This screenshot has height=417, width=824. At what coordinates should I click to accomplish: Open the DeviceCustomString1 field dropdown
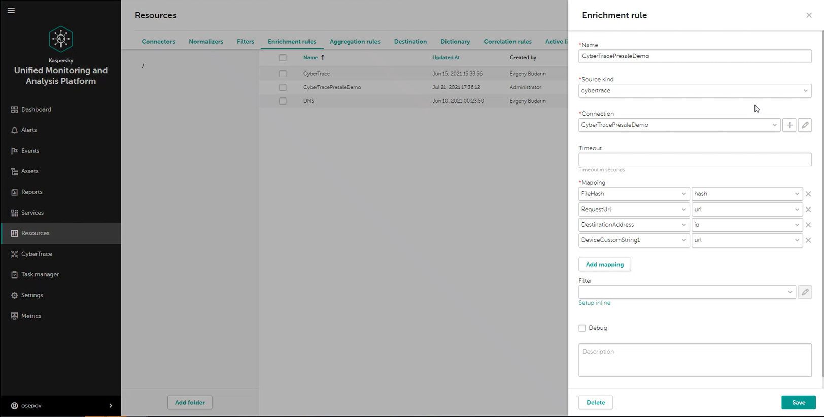pos(634,240)
